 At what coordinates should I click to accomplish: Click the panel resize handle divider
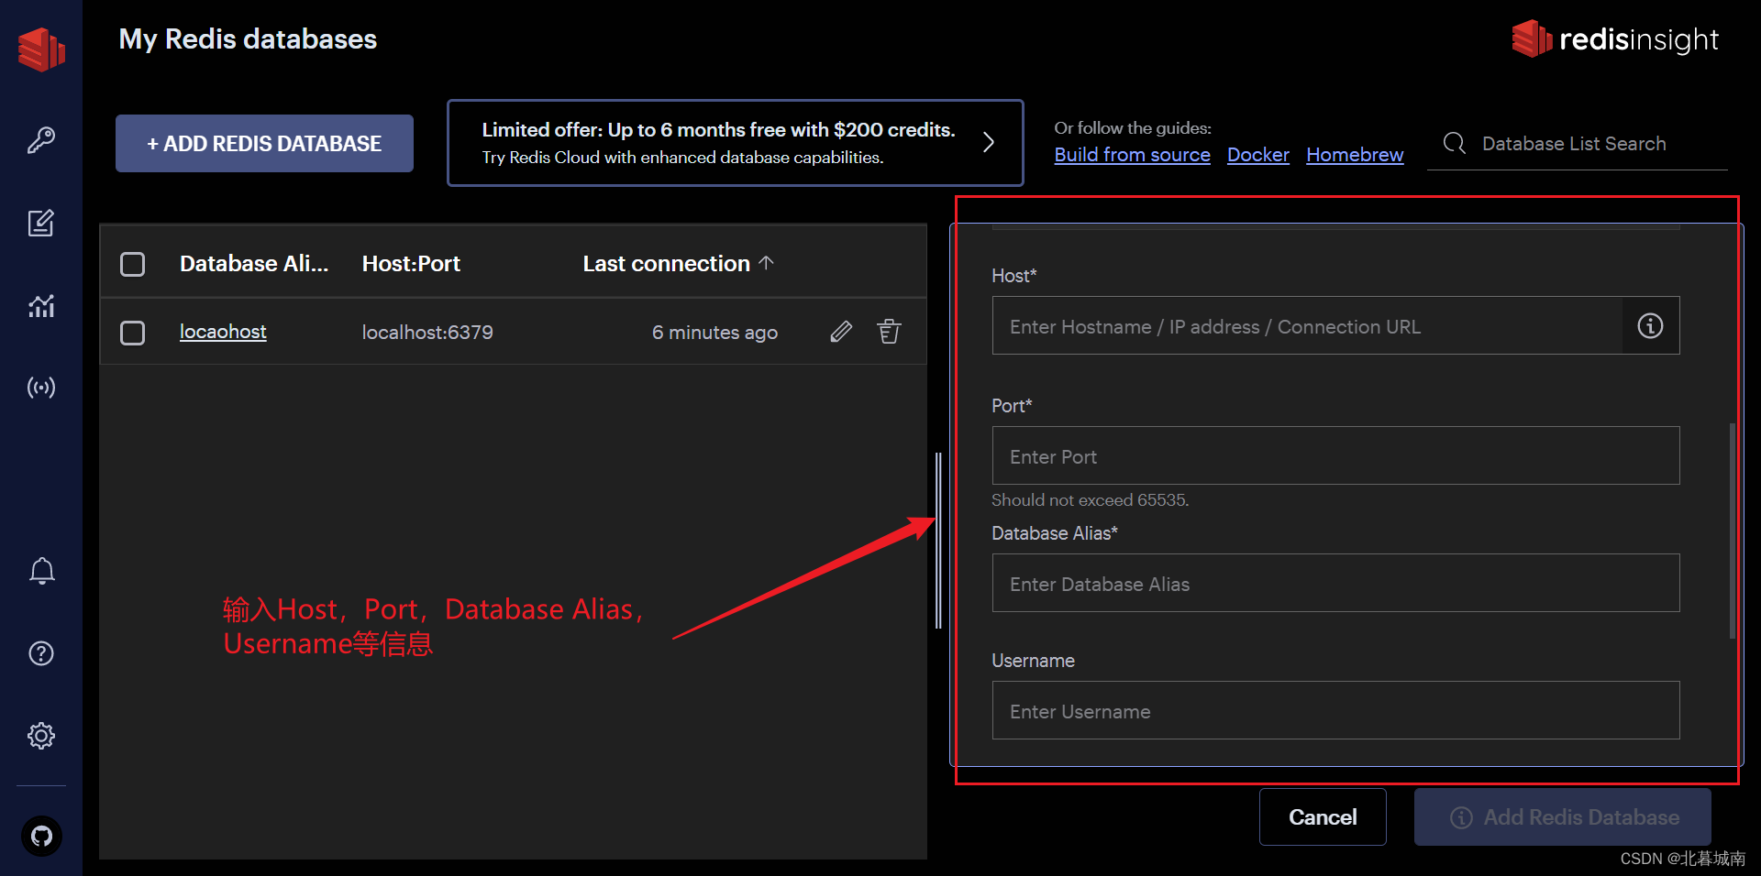click(x=938, y=541)
